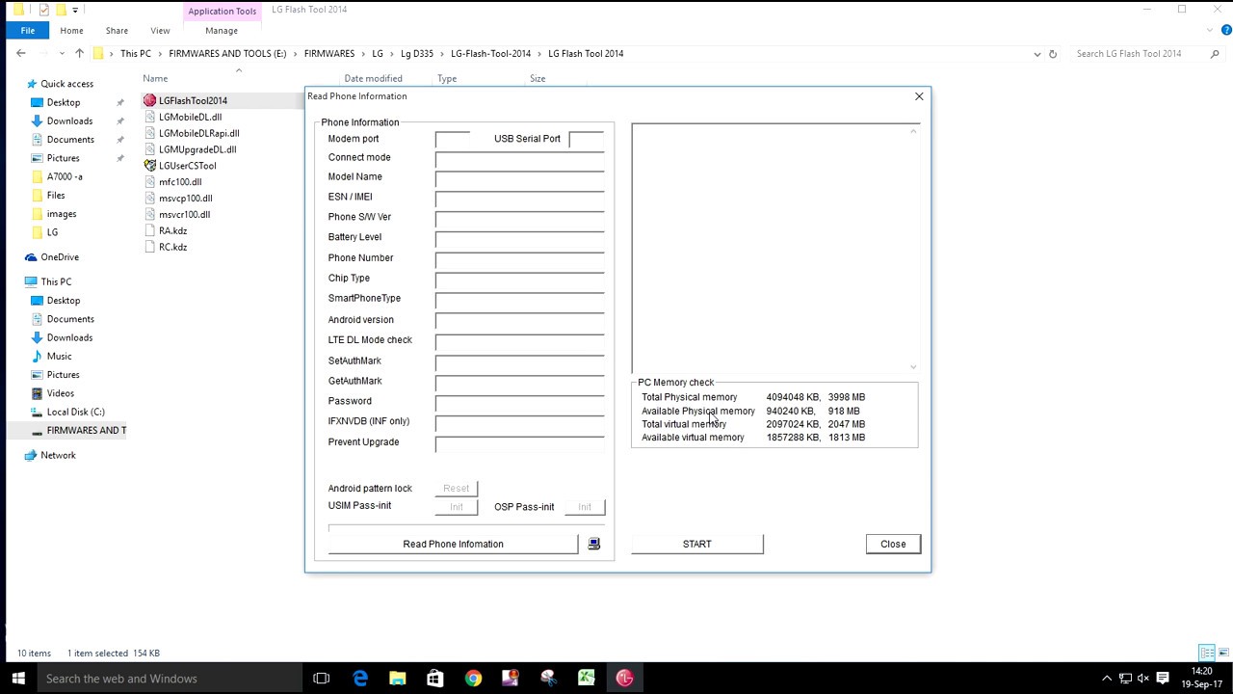Open the Videos folder under This PC
The image size is (1233, 694).
click(x=60, y=393)
